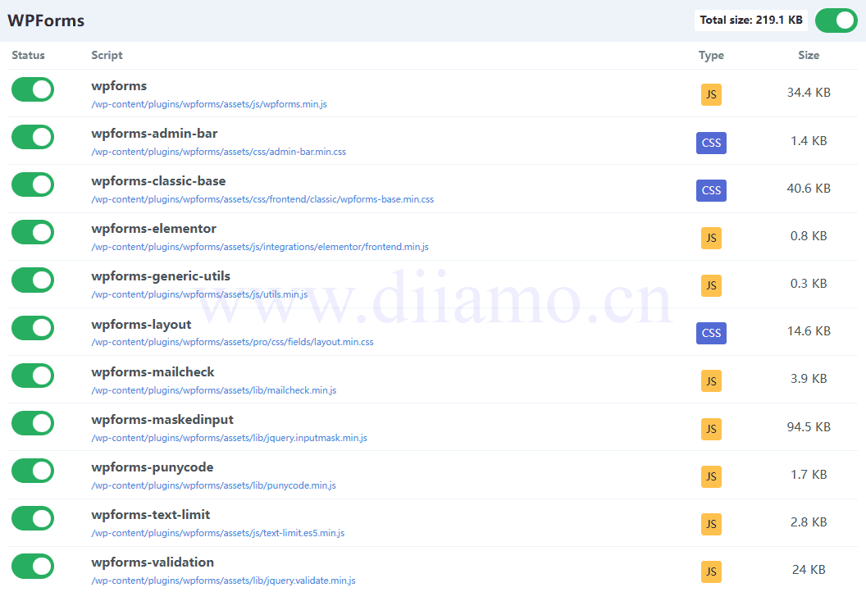Click the JS badge for wpforms-validation

[711, 572]
